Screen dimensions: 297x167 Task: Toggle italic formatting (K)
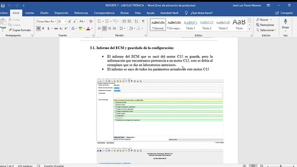(43, 28)
